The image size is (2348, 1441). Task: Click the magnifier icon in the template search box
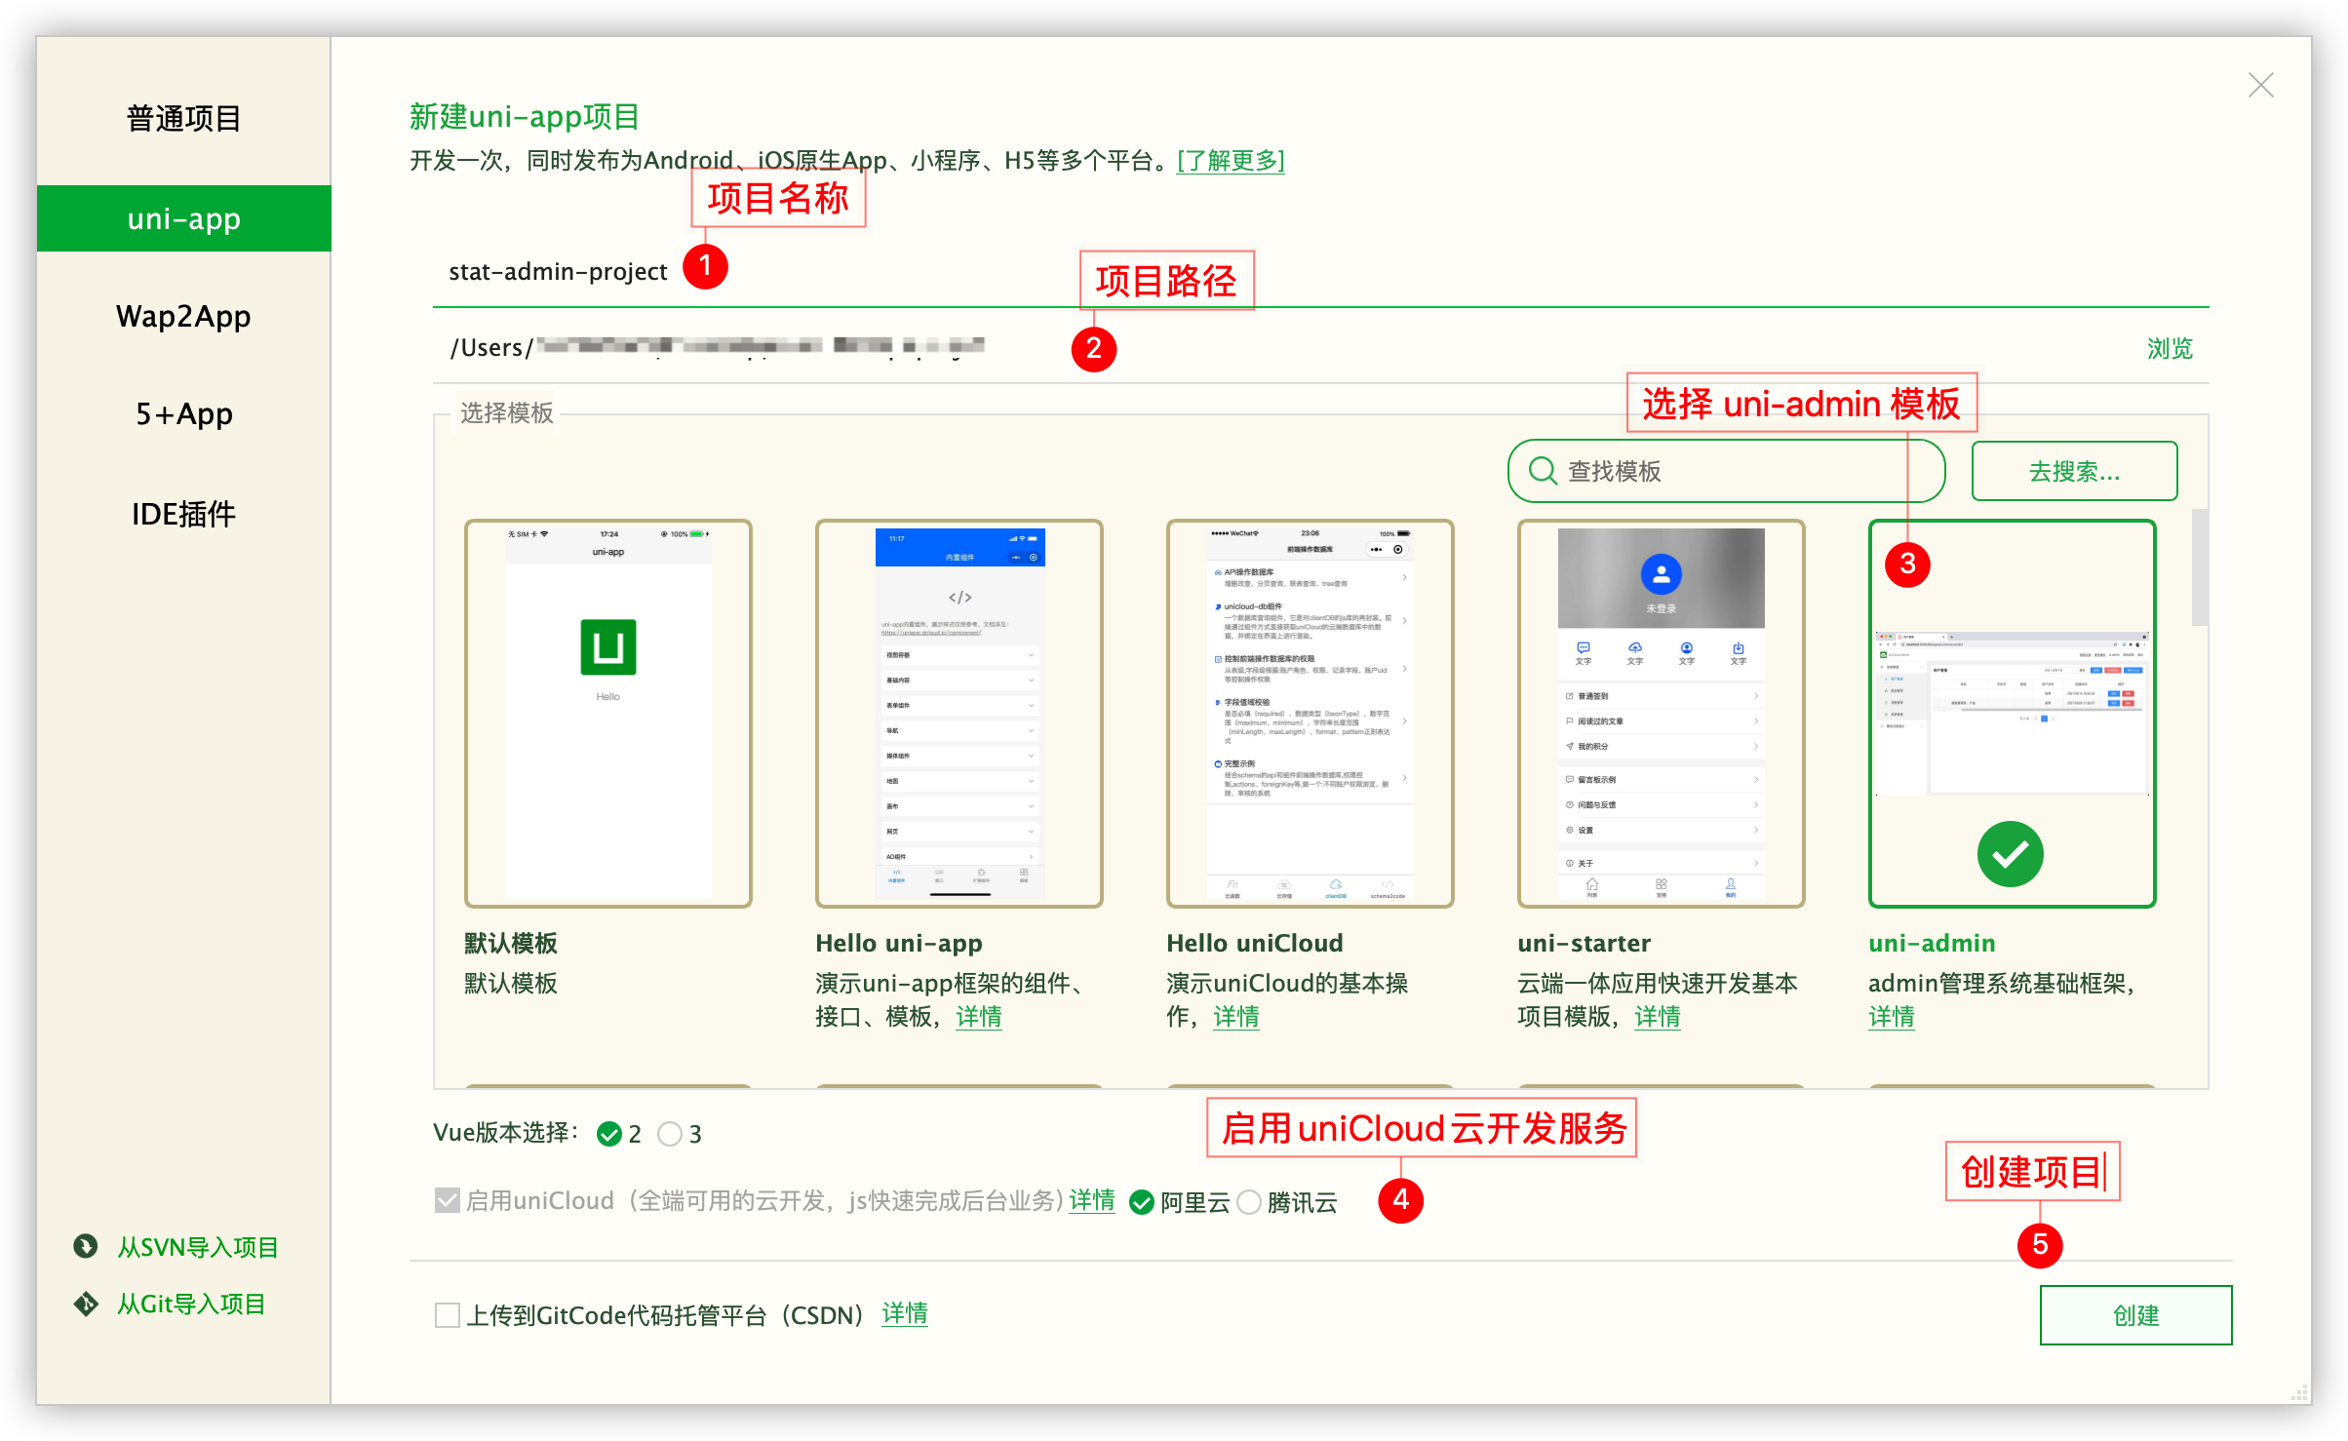tap(1543, 471)
